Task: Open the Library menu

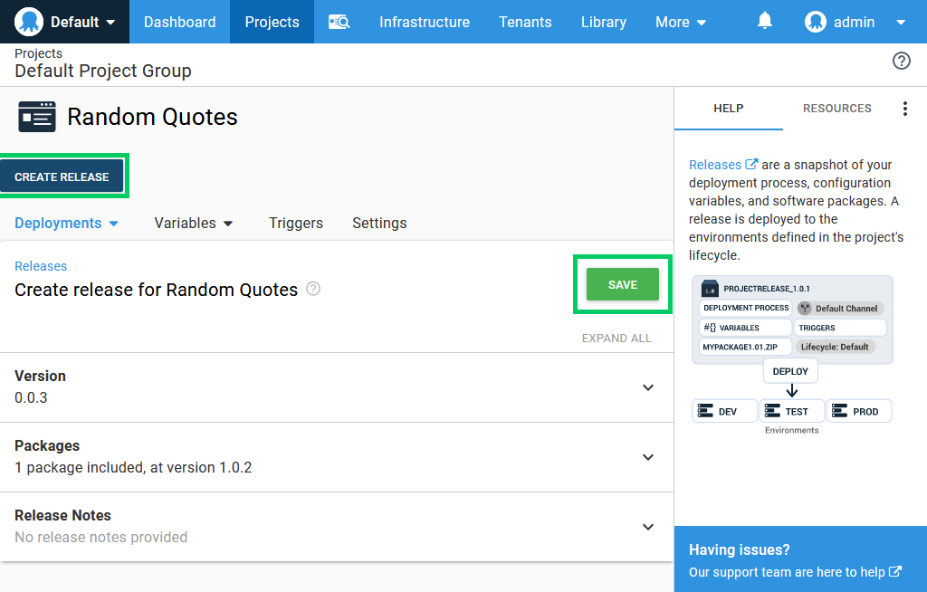Action: pyautogui.click(x=604, y=22)
